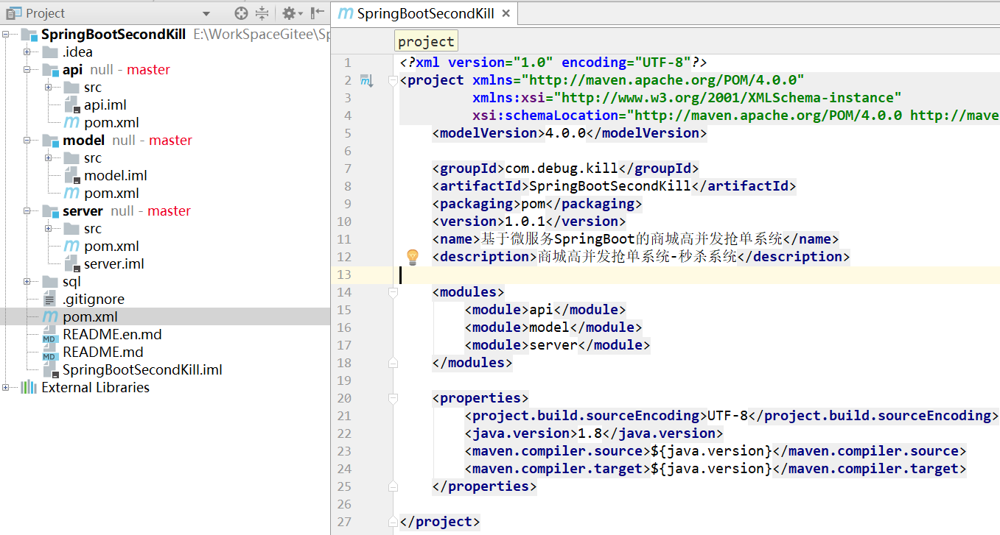Expand the sql folder
Image resolution: width=1000 pixels, height=535 pixels.
[x=27, y=282]
